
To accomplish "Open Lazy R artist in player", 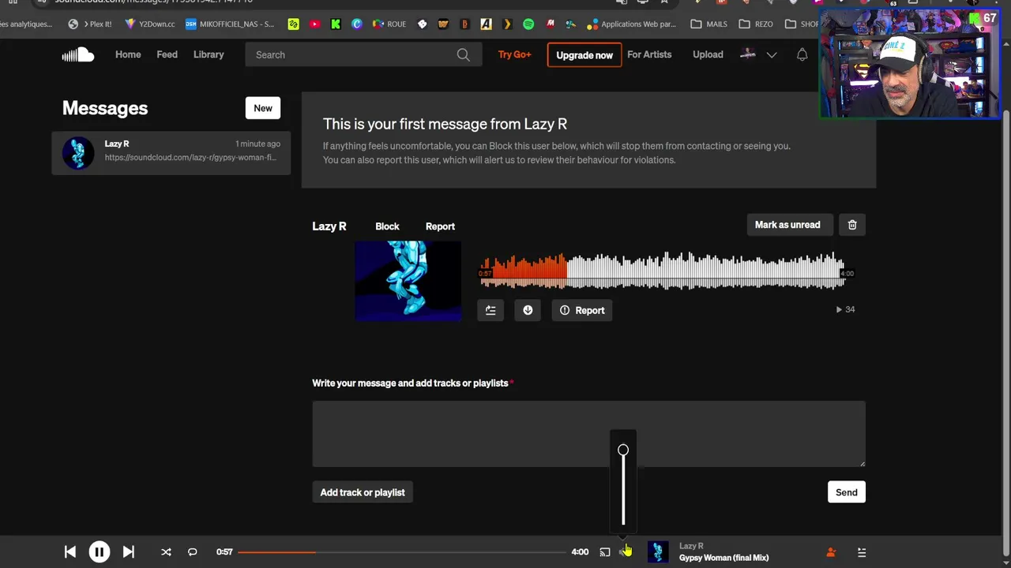I will pos(691,546).
